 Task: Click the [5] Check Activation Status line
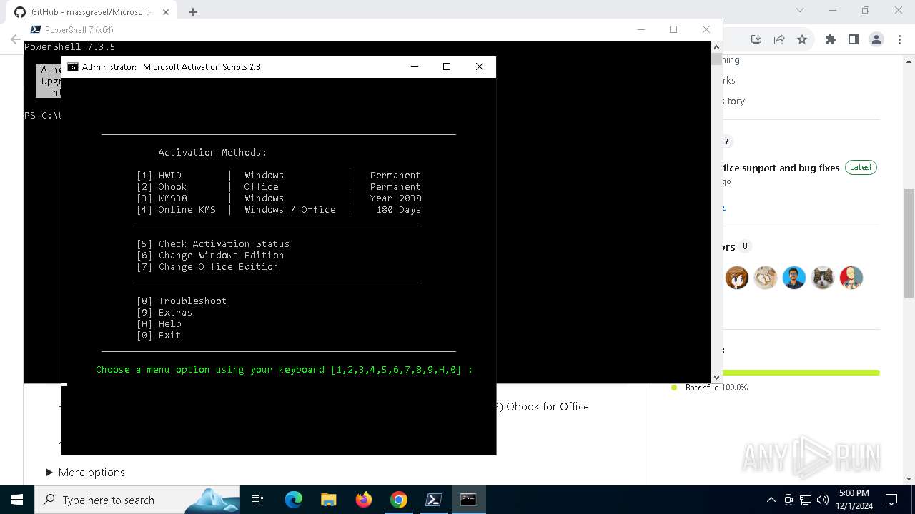pyautogui.click(x=213, y=243)
